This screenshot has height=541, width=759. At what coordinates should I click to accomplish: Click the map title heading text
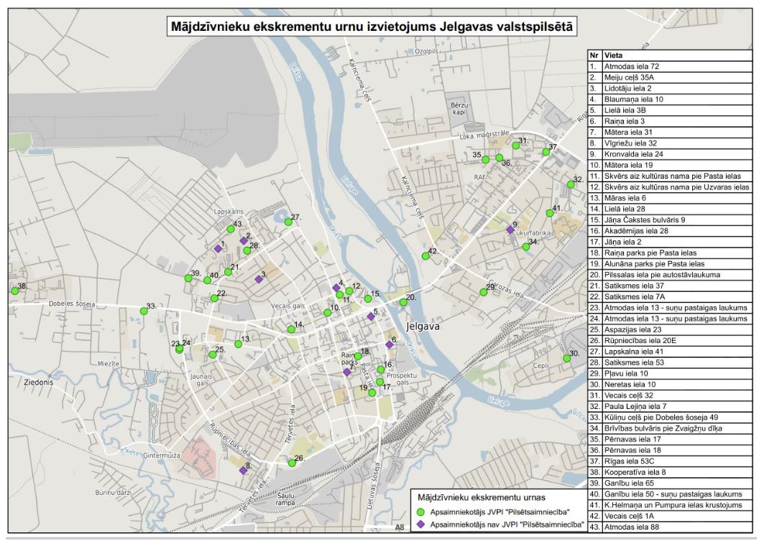pos(374,27)
